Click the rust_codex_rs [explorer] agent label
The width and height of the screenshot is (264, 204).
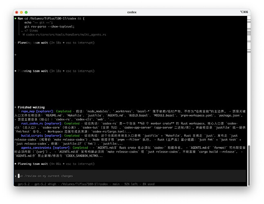point(41,123)
